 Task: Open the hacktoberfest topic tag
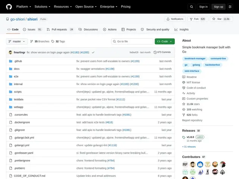[x=212, y=65]
